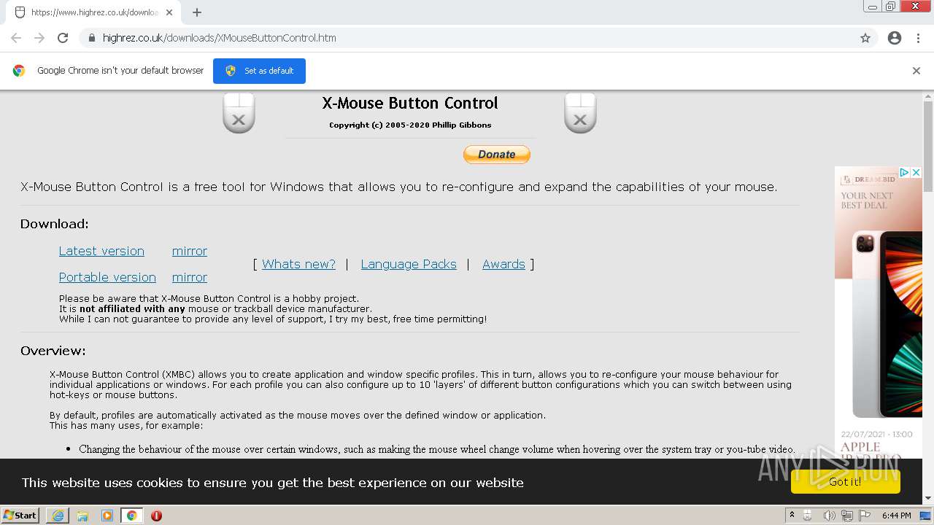Click the Copyright Phillip Gibbons text
Viewport: 934px width, 525px height.
pos(410,125)
